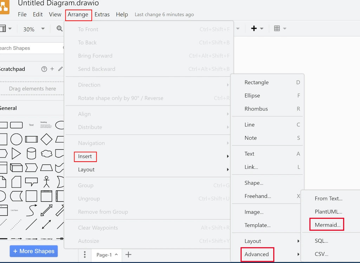Click Last change 6 minutes ago link
This screenshot has width=360, height=263.
point(164,14)
